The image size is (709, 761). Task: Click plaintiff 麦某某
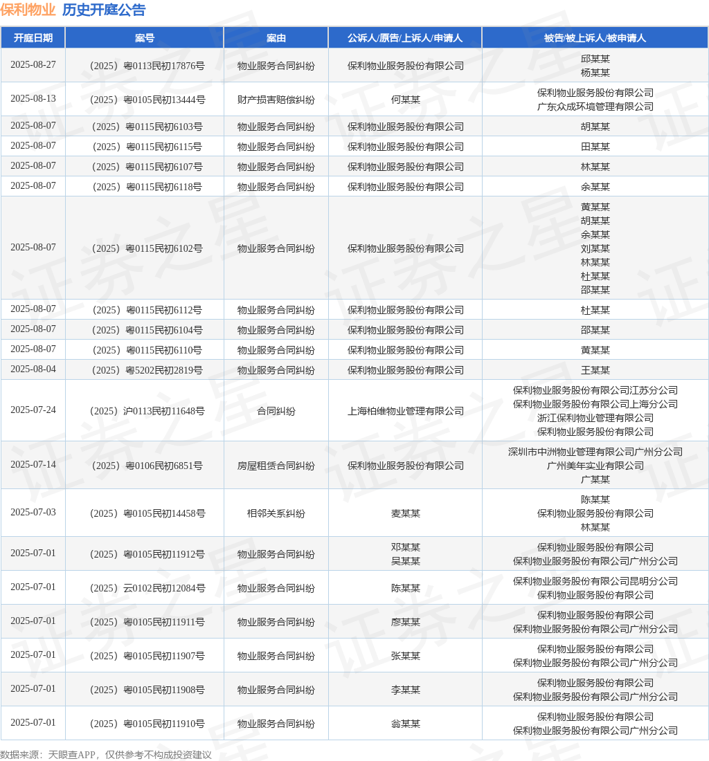click(x=406, y=513)
